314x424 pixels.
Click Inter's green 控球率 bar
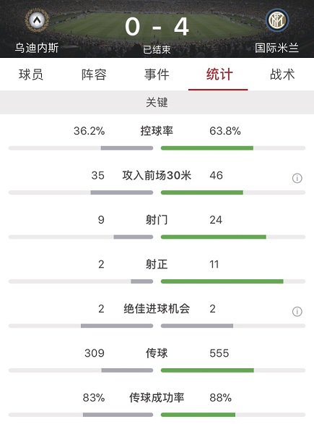[207, 148]
